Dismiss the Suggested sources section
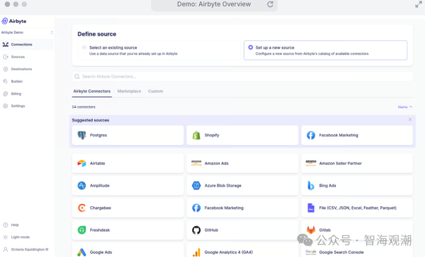The width and height of the screenshot is (425, 257). pyautogui.click(x=410, y=120)
